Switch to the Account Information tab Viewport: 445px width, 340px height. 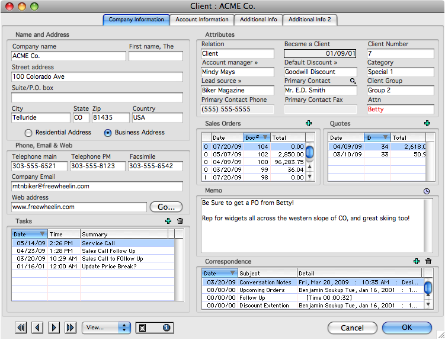tap(201, 20)
